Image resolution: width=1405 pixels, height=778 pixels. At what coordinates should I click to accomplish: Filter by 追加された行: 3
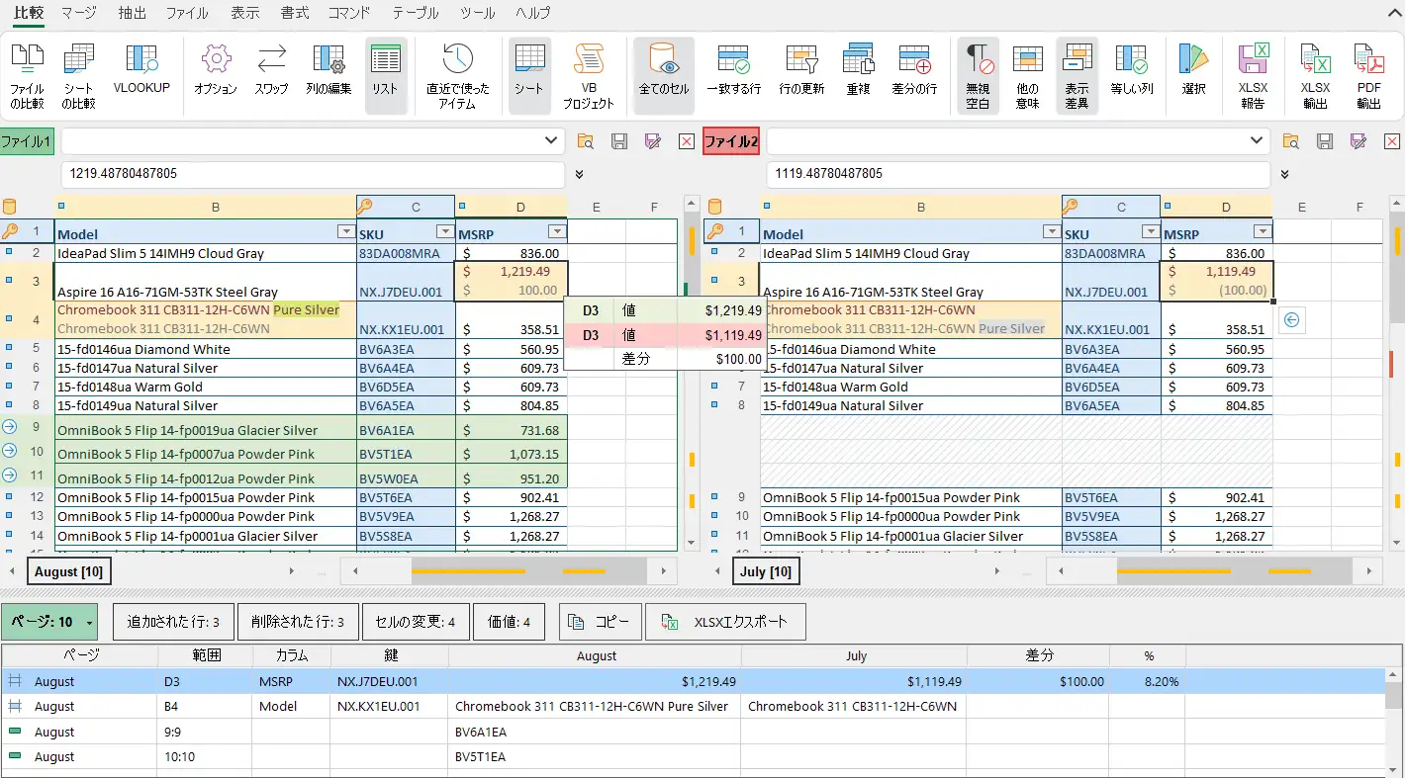point(174,622)
